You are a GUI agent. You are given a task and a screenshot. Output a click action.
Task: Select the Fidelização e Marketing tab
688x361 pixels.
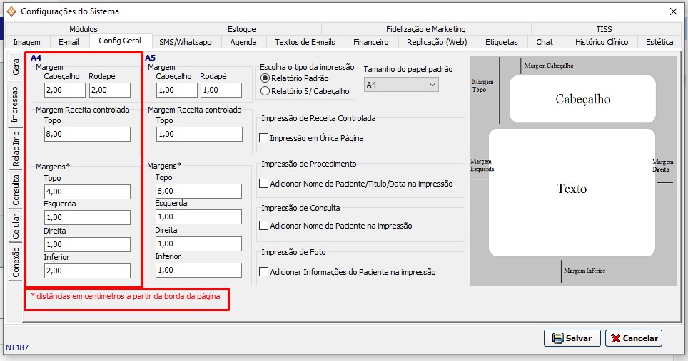425,29
